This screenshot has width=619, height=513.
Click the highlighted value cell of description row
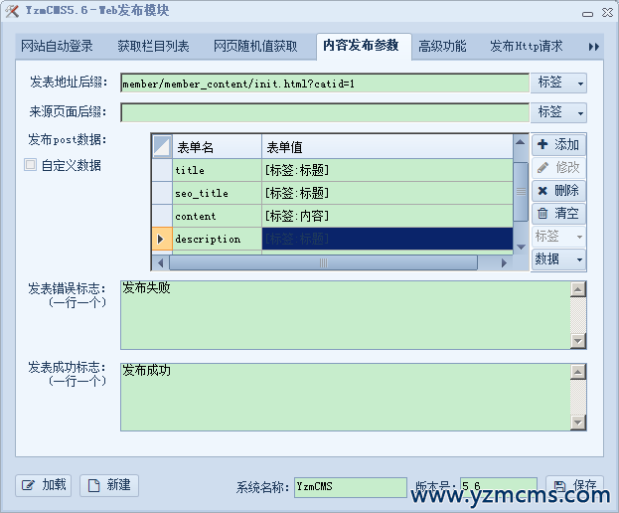[387, 239]
